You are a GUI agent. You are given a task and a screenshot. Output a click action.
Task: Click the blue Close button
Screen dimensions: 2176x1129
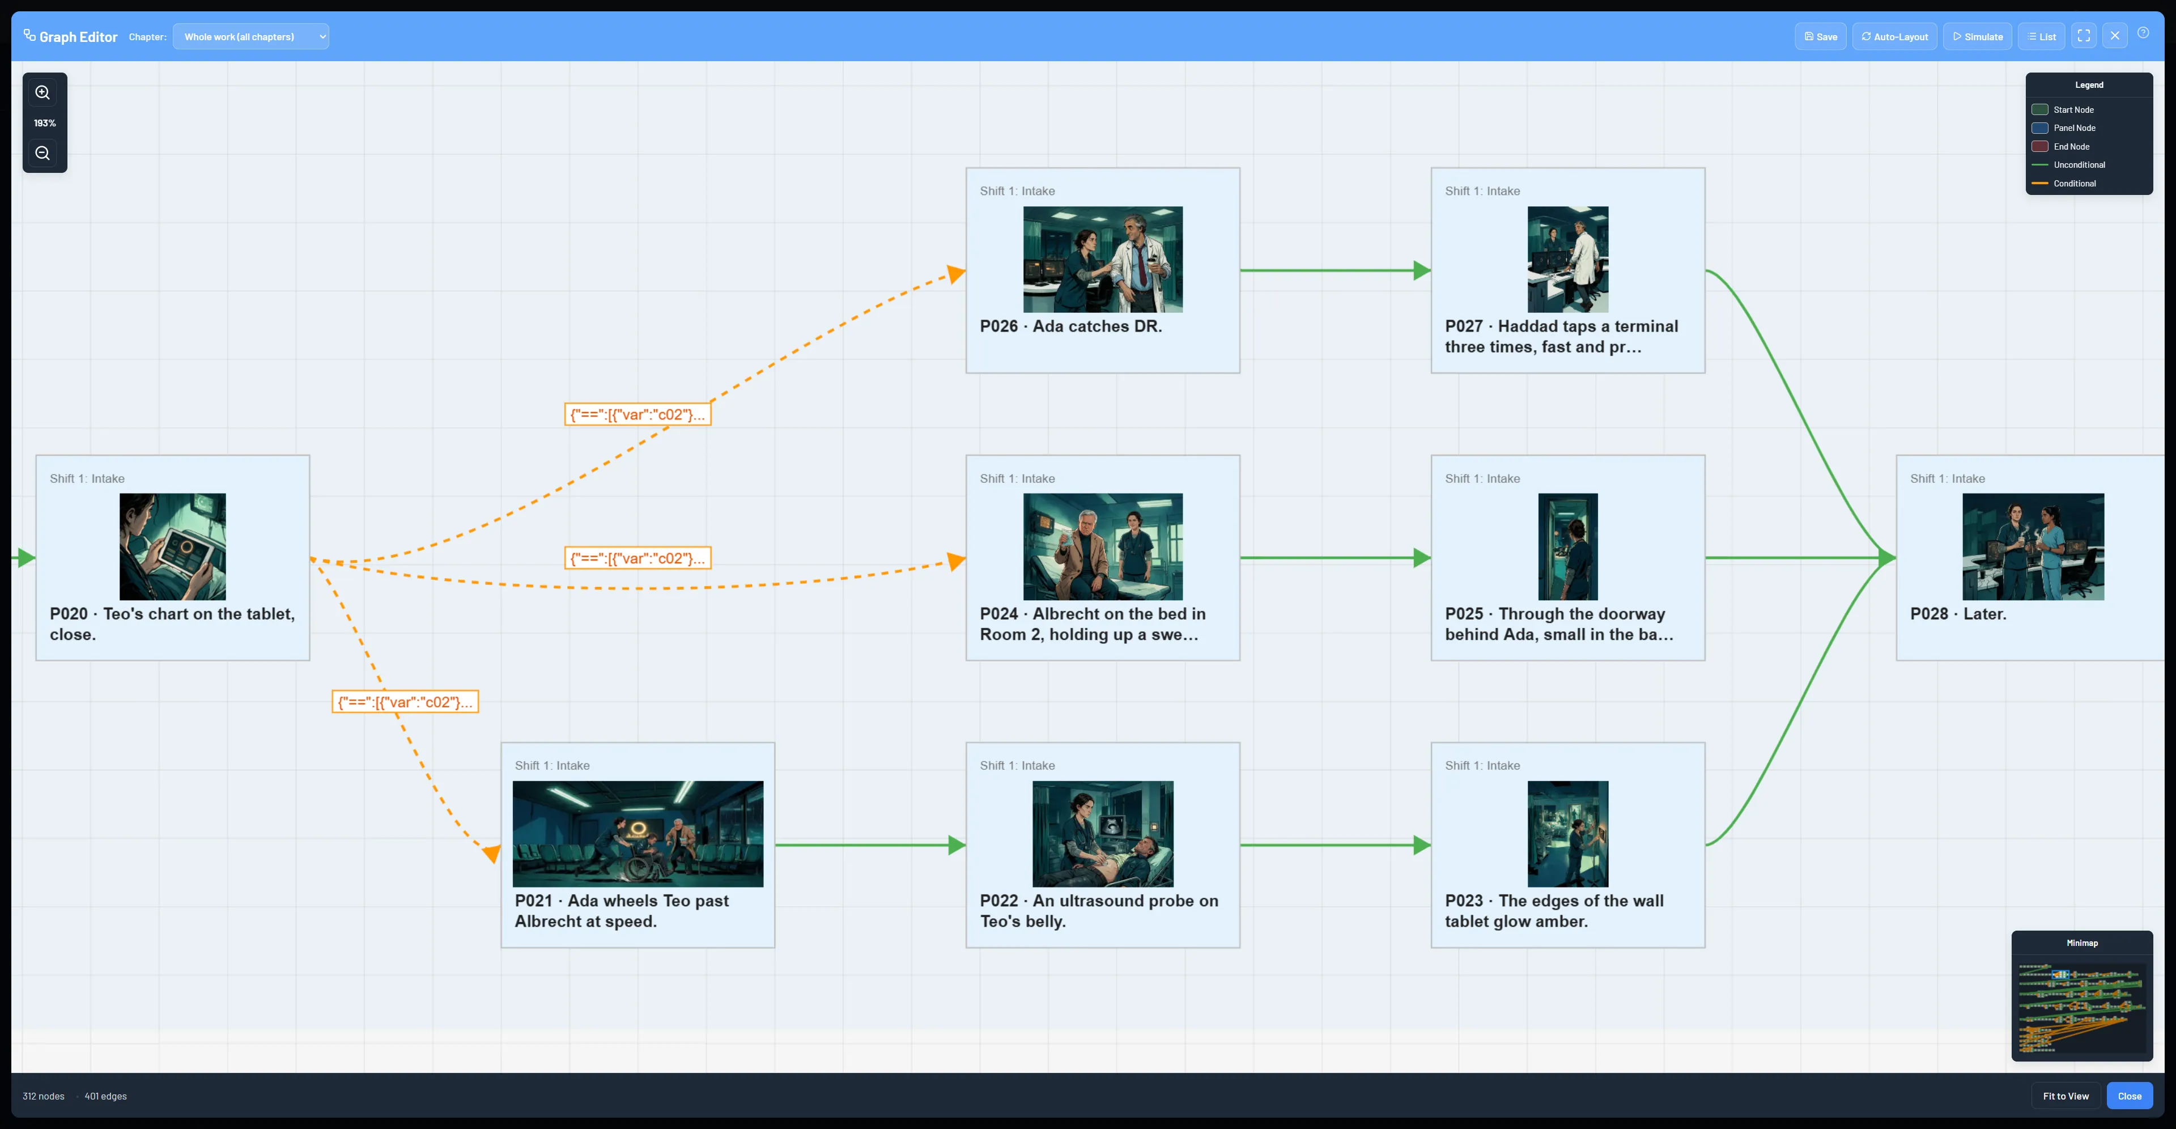coord(2130,1096)
